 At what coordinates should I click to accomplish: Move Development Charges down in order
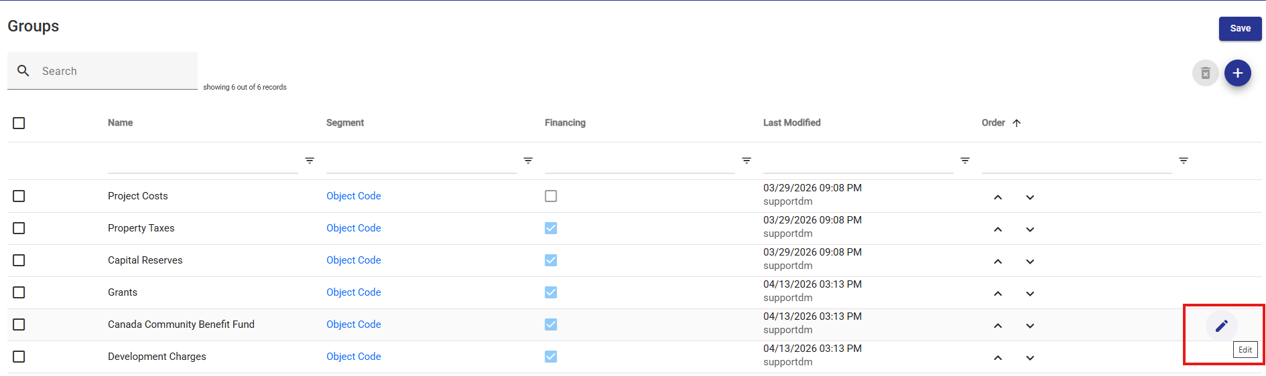tap(1030, 358)
